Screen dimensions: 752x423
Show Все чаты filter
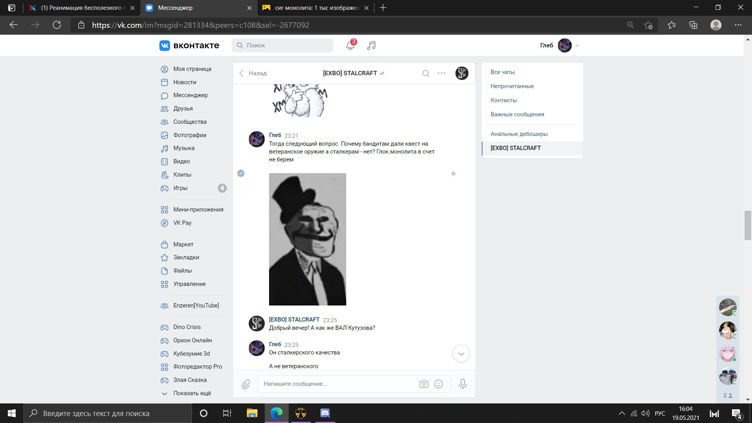tap(503, 72)
